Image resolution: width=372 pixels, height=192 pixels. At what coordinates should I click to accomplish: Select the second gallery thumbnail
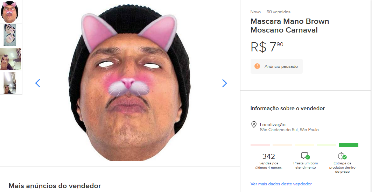[11, 35]
